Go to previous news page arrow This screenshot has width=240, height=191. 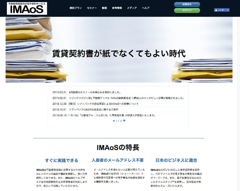(x=114, y=121)
